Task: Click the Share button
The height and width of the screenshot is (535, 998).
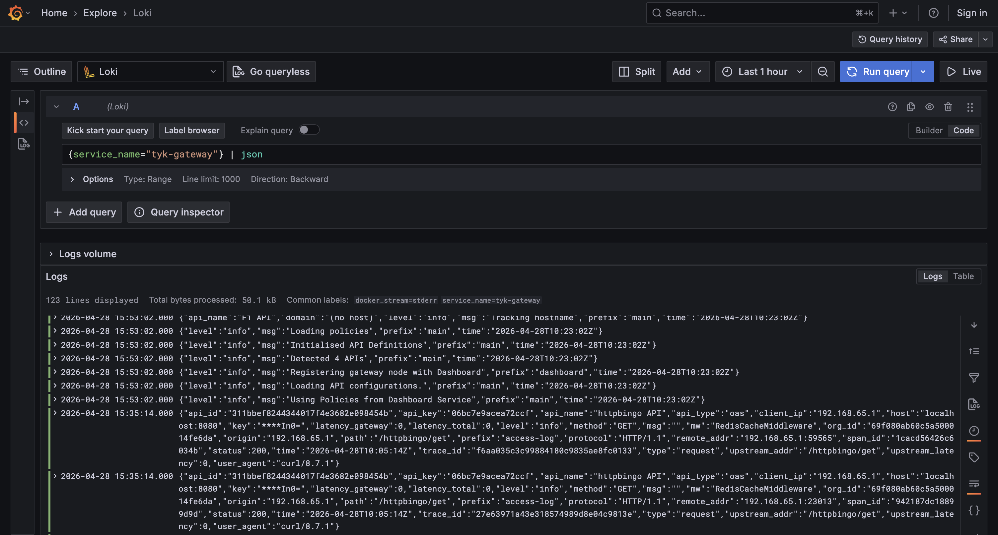Action: (x=956, y=39)
